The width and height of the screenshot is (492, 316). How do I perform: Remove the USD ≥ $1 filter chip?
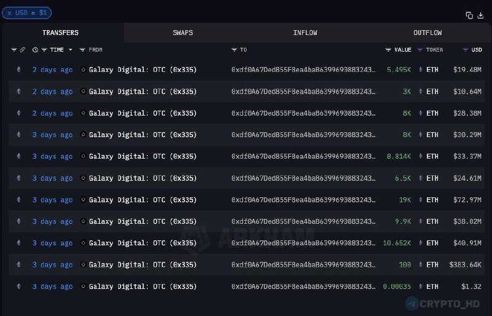coord(10,13)
